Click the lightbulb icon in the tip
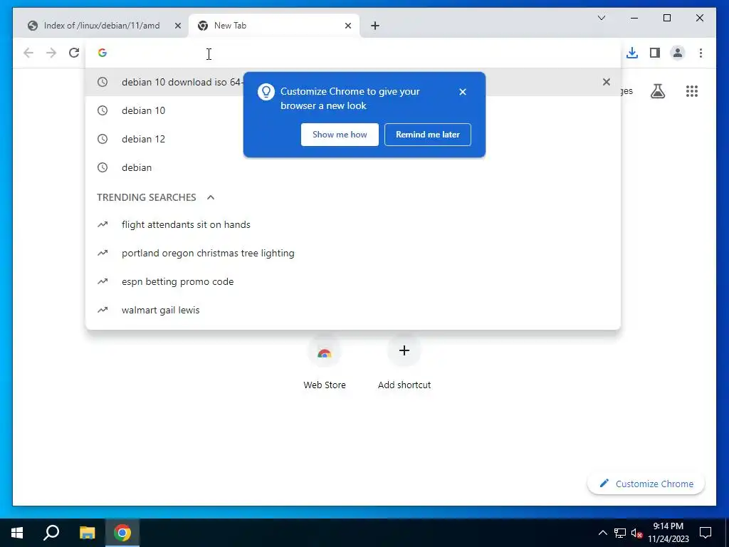Screen dimensions: 729x547 [x=266, y=92]
